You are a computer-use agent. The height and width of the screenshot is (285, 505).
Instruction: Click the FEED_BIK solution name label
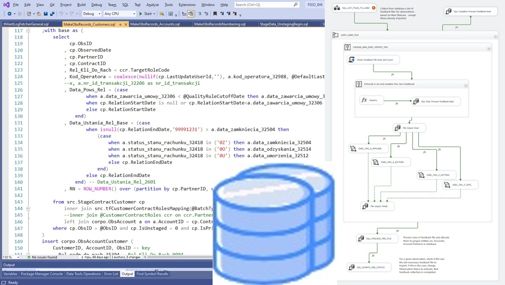[315, 5]
